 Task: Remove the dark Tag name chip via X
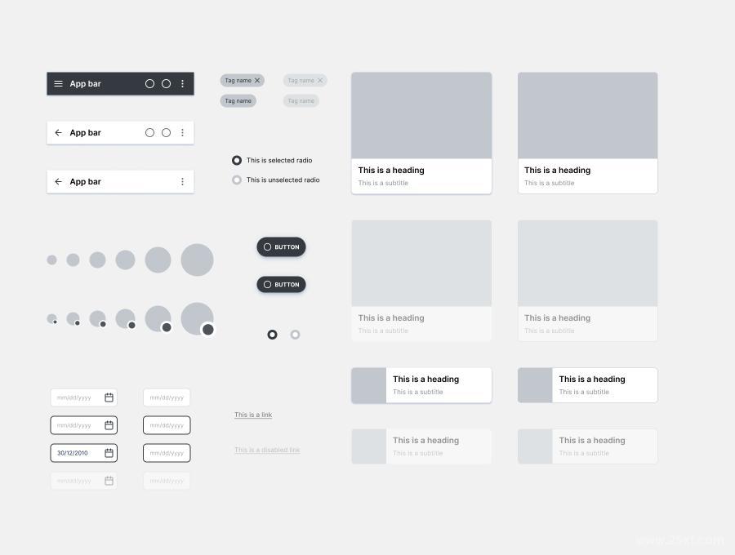click(257, 81)
